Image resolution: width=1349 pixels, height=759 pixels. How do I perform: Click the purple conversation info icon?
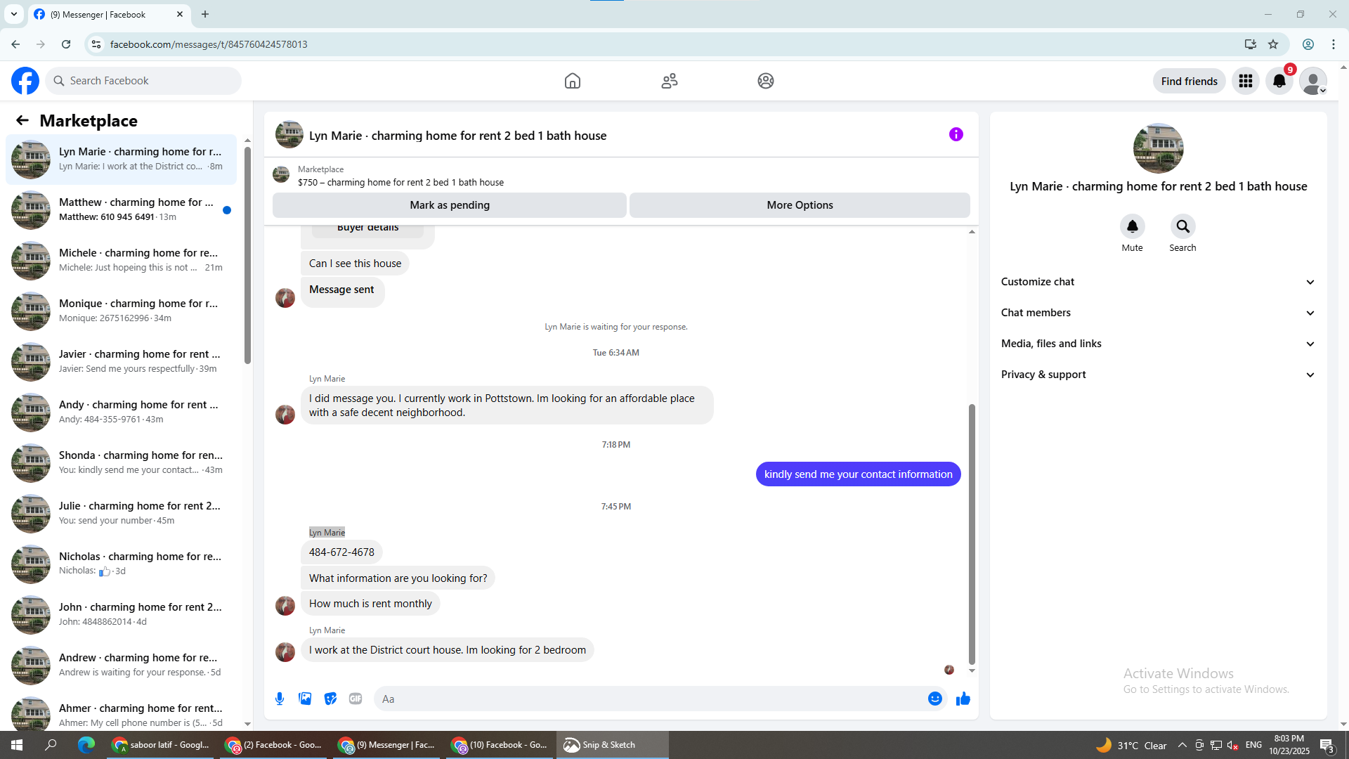click(956, 134)
